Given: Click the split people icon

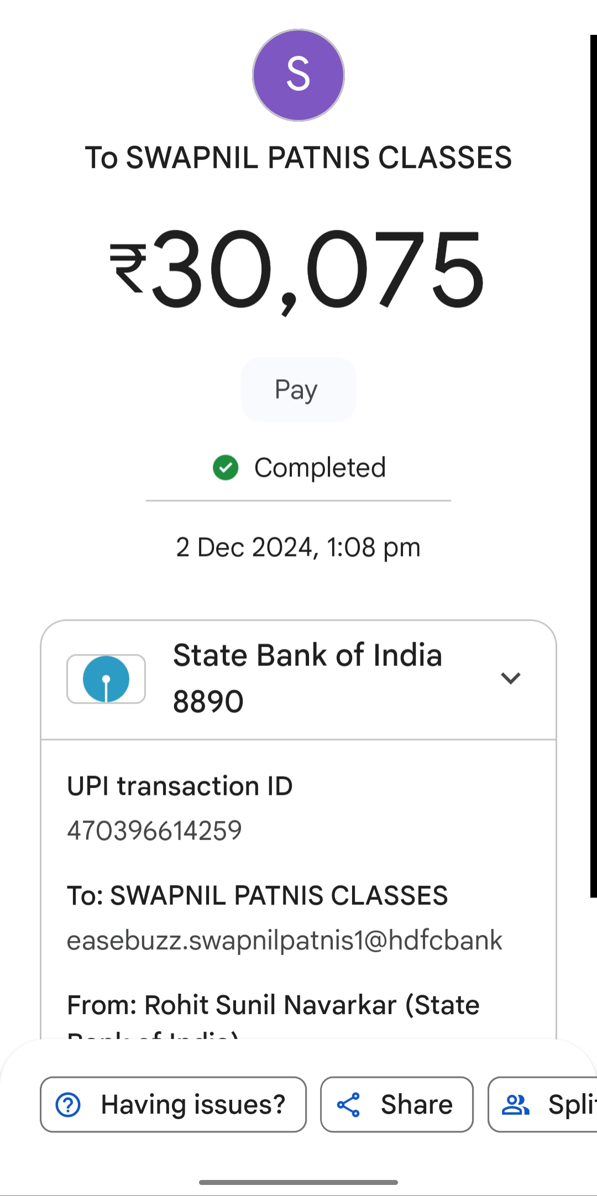Looking at the screenshot, I should (515, 1105).
